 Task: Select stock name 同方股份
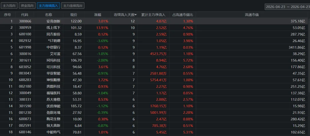point(53,34)
